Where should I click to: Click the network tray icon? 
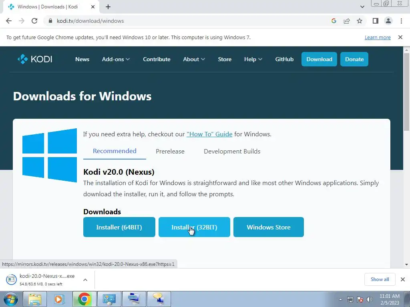pos(350,299)
